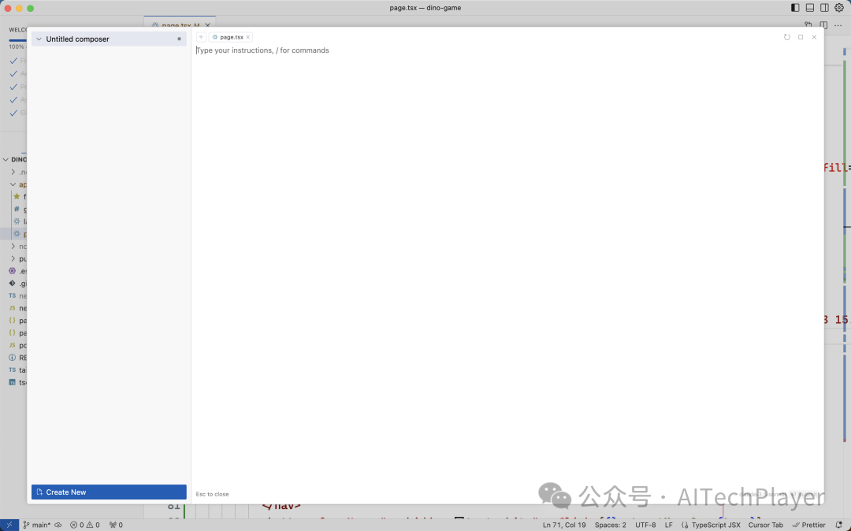Collapse the DINO-GAME explorer section
Viewport: 851px width, 531px height.
point(6,159)
